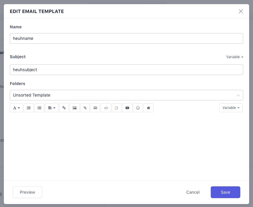Image resolution: width=253 pixels, height=207 pixels.
Task: Expand the Folders select showing Unsorted Template
Action: tap(126, 95)
